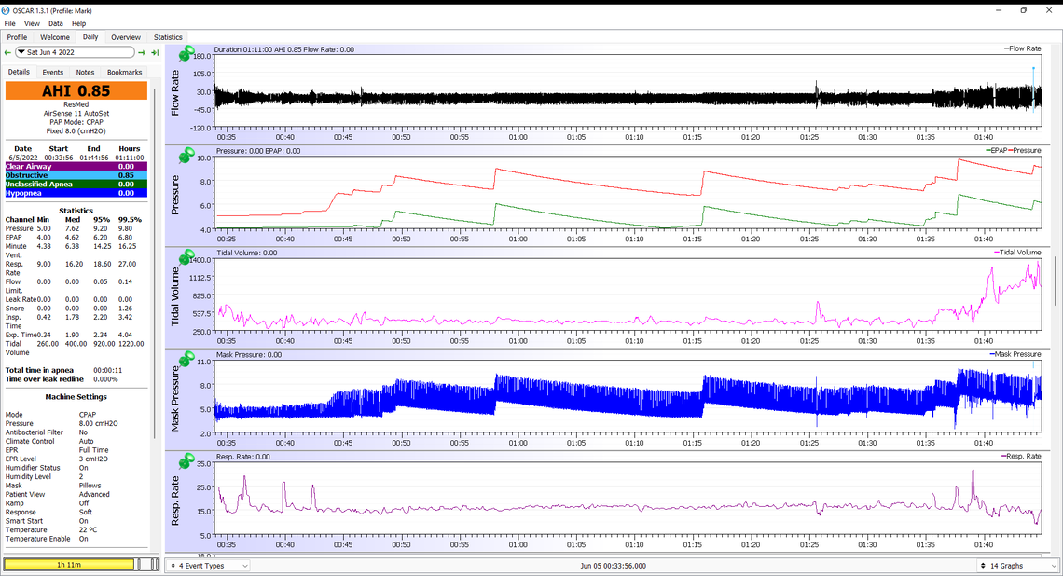Select the light-blue Obstructive event row

click(76, 175)
